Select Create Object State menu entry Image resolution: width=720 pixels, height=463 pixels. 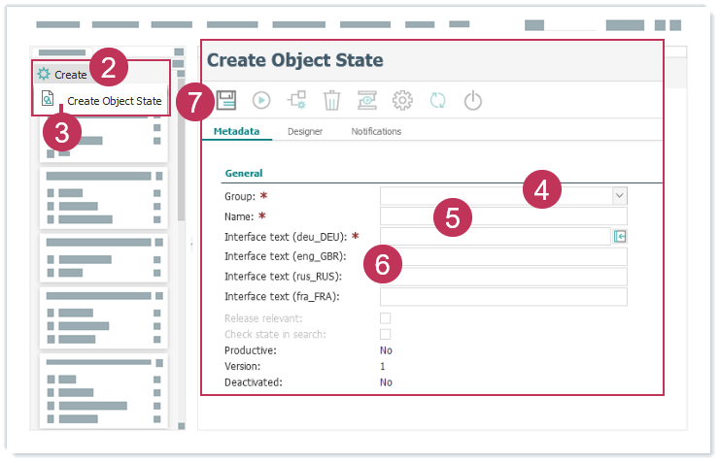(114, 100)
